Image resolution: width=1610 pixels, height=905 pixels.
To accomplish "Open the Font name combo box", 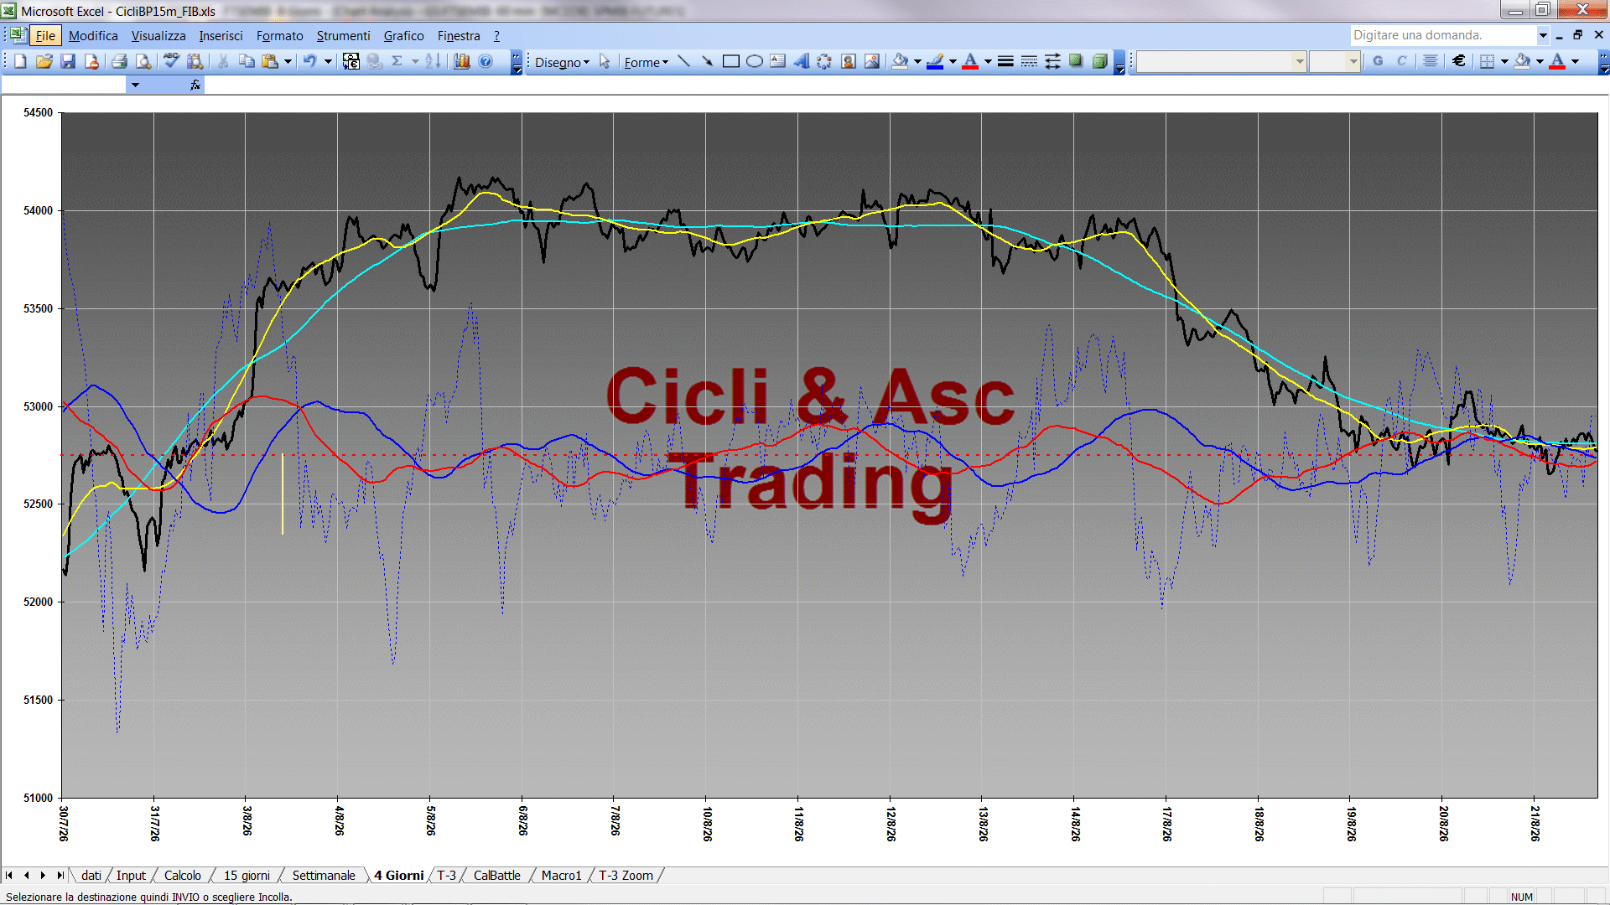I will click(x=1222, y=61).
